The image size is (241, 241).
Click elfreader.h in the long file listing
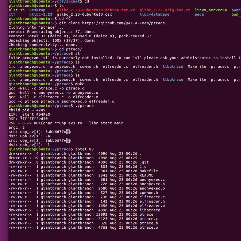152,201
